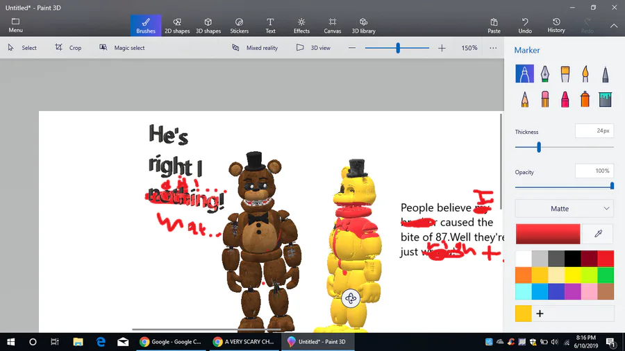The height and width of the screenshot is (351, 625).
Task: Zoom in with the plus button
Action: [442, 48]
